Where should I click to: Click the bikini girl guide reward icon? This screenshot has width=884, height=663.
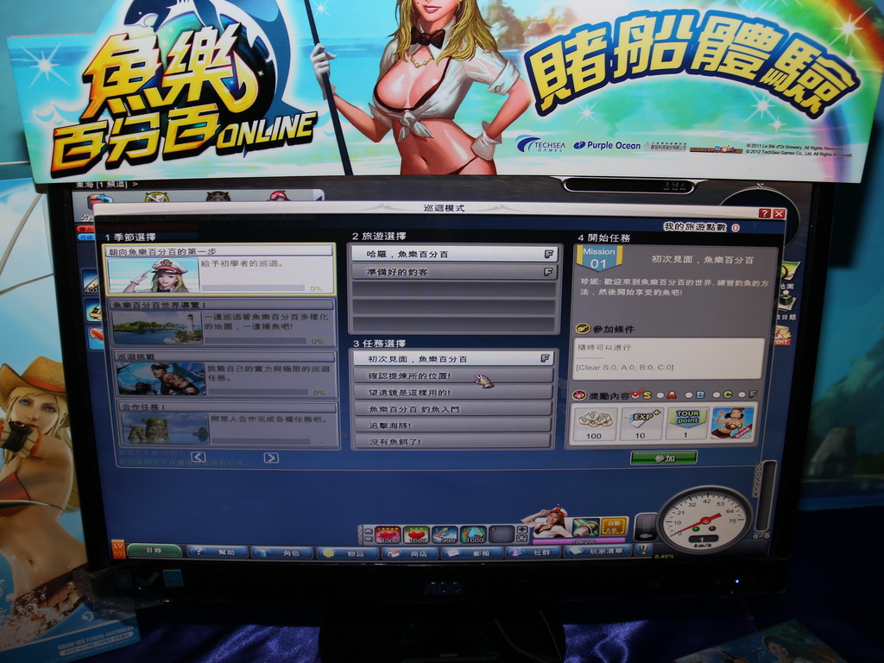732,422
